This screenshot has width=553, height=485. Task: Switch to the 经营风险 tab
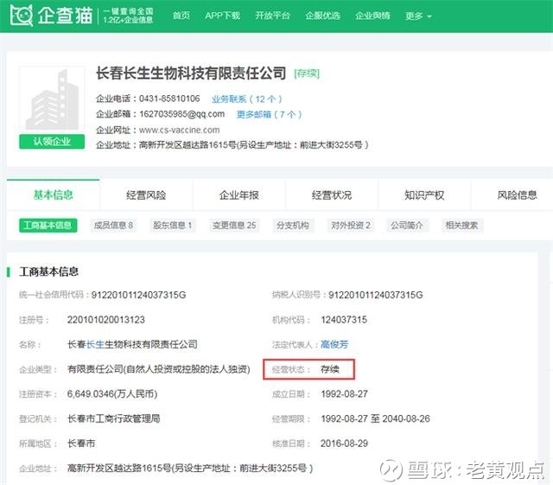146,195
